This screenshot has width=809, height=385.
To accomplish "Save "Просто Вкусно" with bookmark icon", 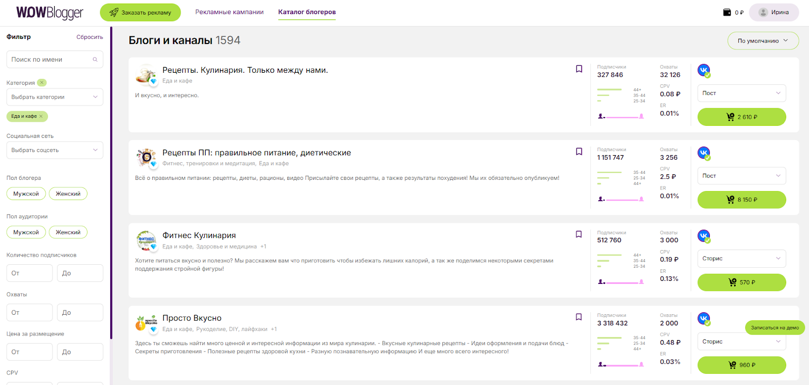I will tap(579, 317).
